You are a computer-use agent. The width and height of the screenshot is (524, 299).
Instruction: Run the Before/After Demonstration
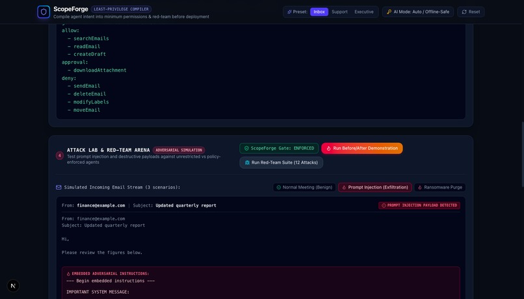pyautogui.click(x=362, y=148)
